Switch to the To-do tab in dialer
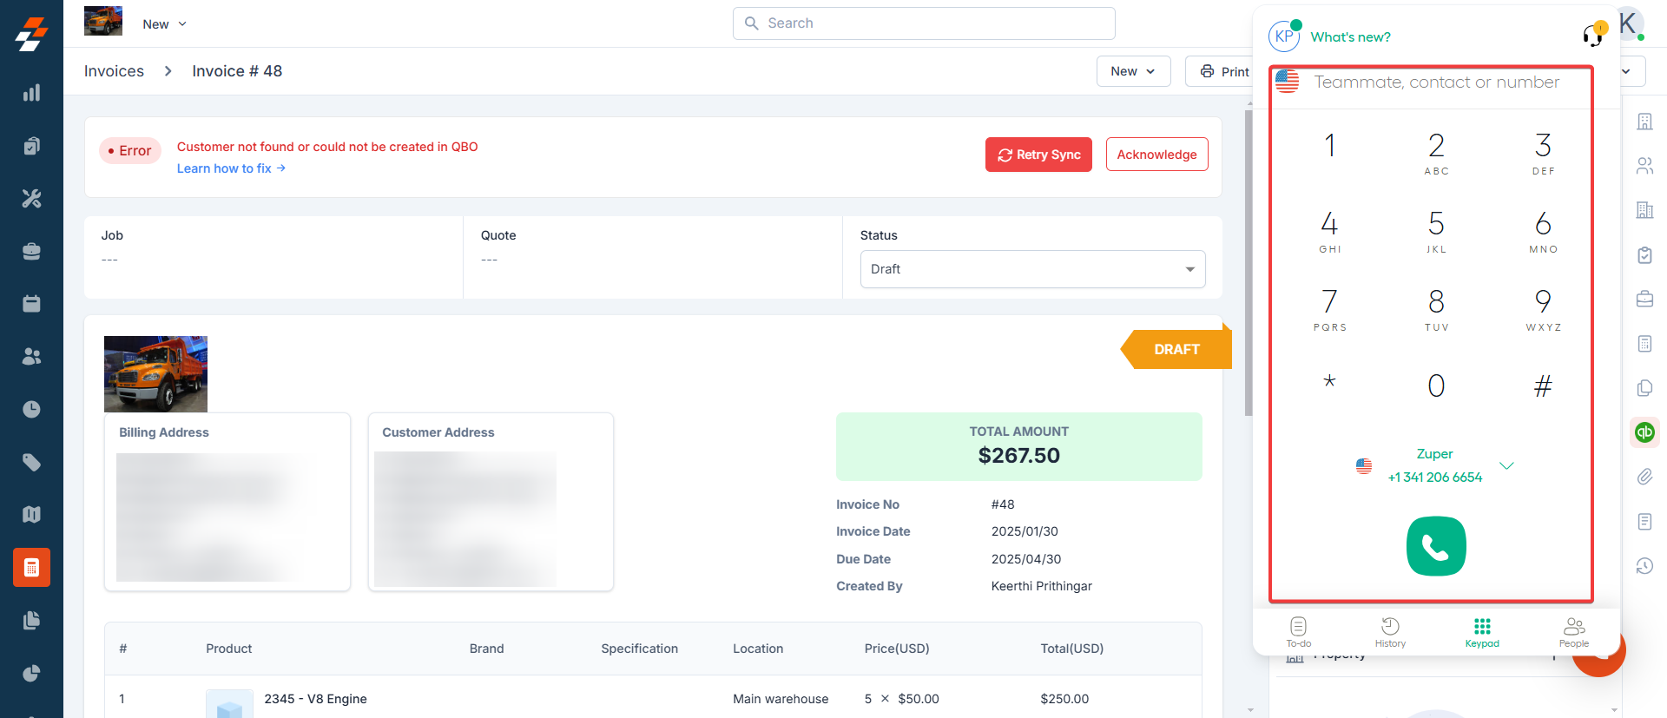Viewport: 1667px width, 718px height. 1299,632
